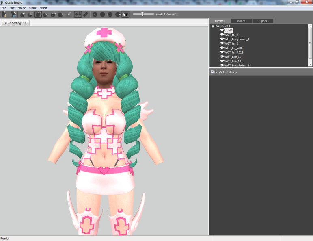Hide WGT_hair_10 mesh via eye icon
Screen dimensions: 313x241
(x=222, y=61)
